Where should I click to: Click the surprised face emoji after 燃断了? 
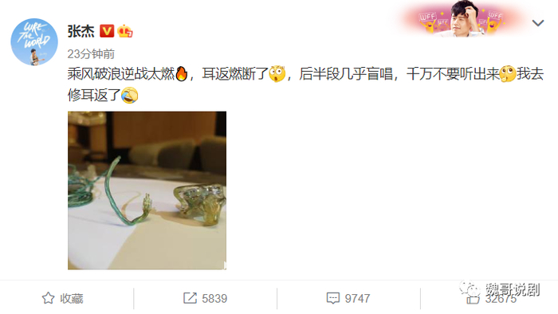click(x=277, y=74)
